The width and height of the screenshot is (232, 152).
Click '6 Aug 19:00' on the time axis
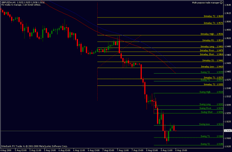(94, 151)
